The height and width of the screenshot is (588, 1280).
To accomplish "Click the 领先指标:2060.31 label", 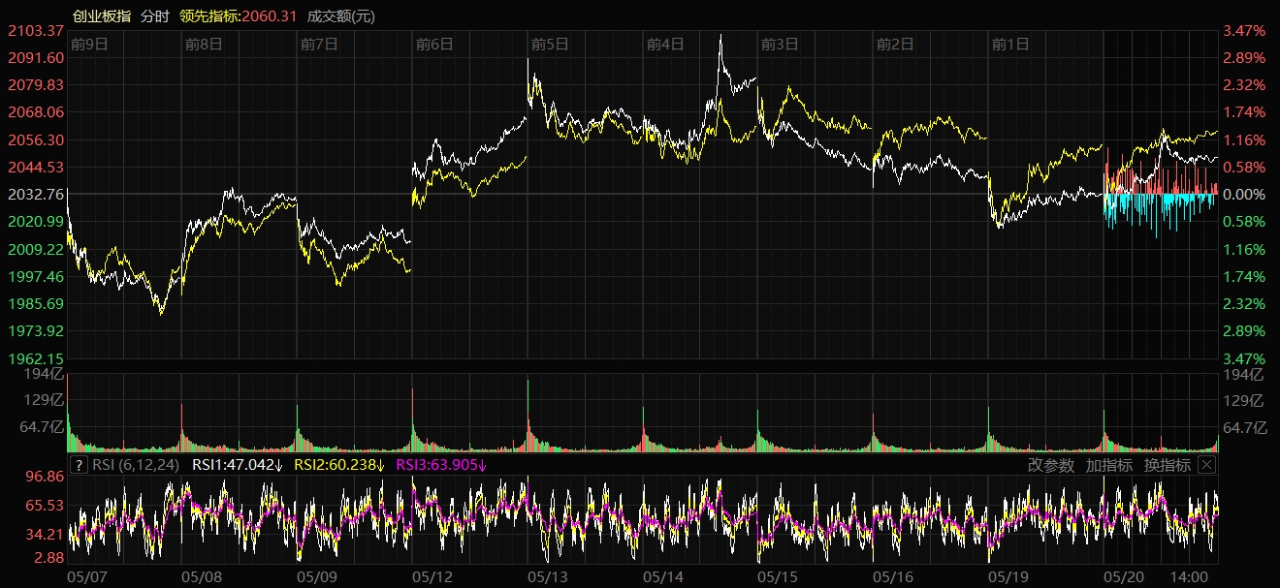I will [238, 16].
